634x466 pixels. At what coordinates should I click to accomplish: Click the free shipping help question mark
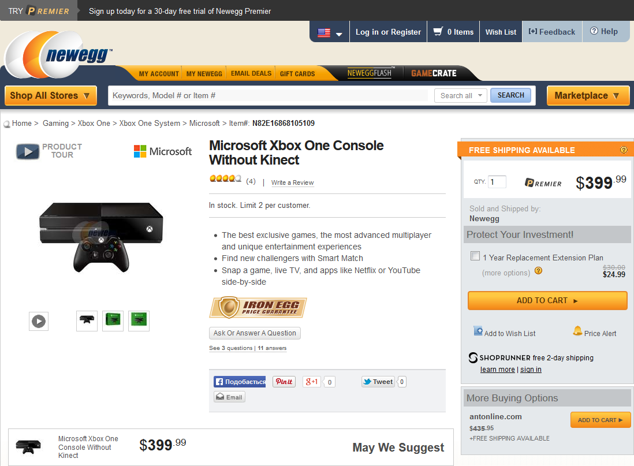point(624,150)
